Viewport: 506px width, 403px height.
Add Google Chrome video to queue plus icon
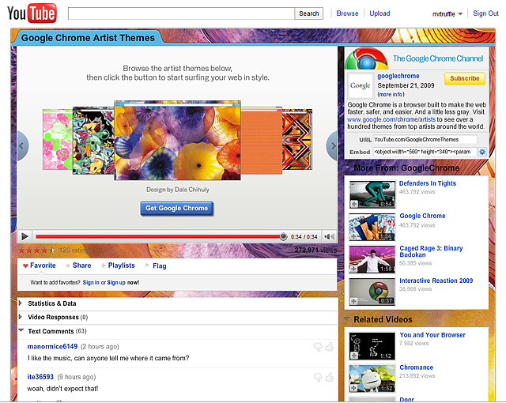pyautogui.click(x=354, y=236)
